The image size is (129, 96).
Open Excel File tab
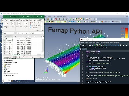[6, 20]
